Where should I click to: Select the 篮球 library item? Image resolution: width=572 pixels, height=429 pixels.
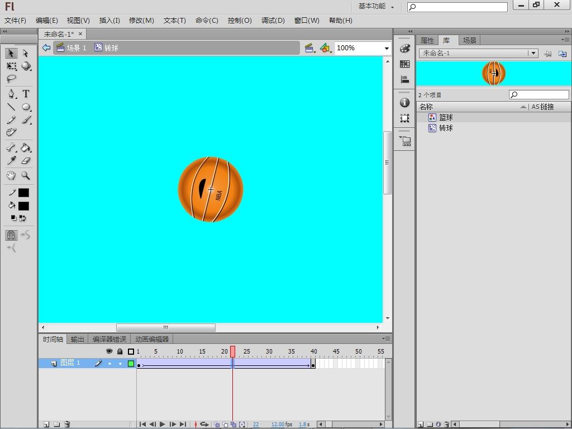[x=446, y=117]
